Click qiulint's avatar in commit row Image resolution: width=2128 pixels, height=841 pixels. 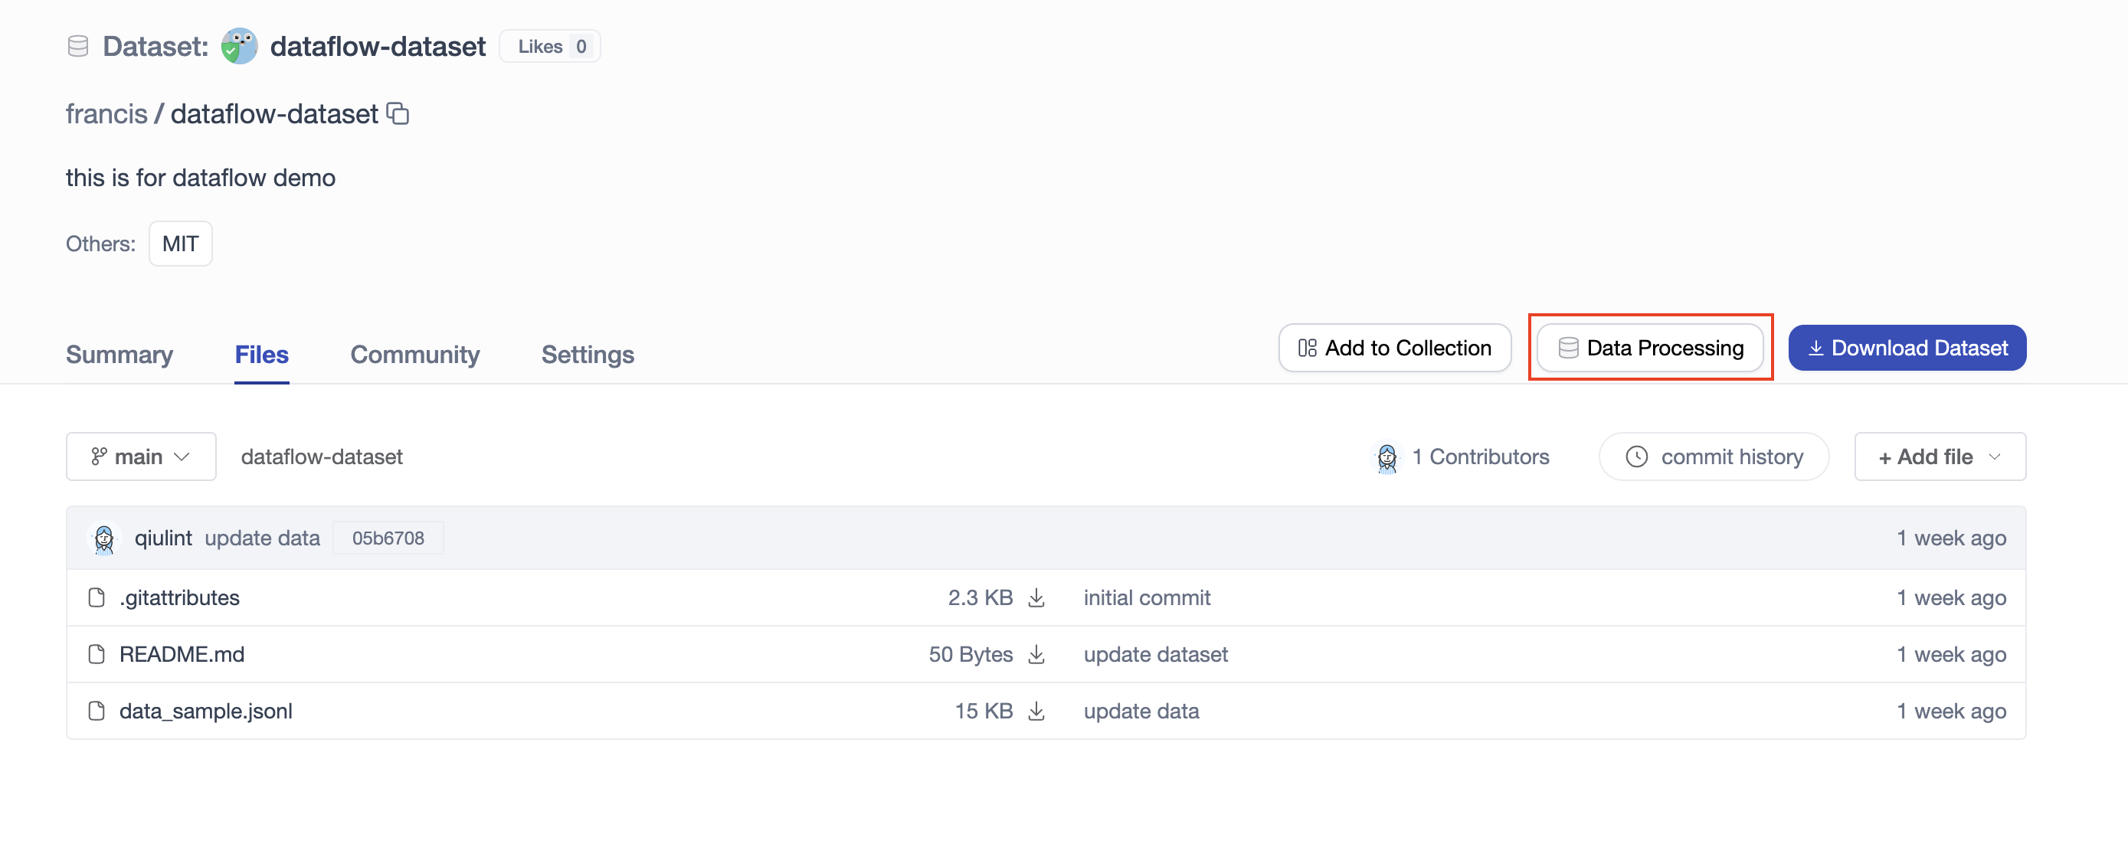point(104,538)
